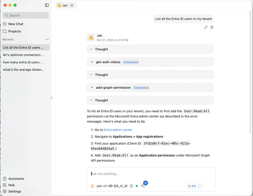The height and width of the screenshot is (196, 253).
Task: Open the Entra admin center link
Action: [118, 130]
